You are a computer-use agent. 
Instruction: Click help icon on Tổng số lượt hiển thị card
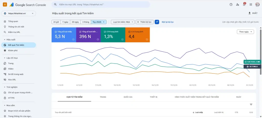coord(98,40)
